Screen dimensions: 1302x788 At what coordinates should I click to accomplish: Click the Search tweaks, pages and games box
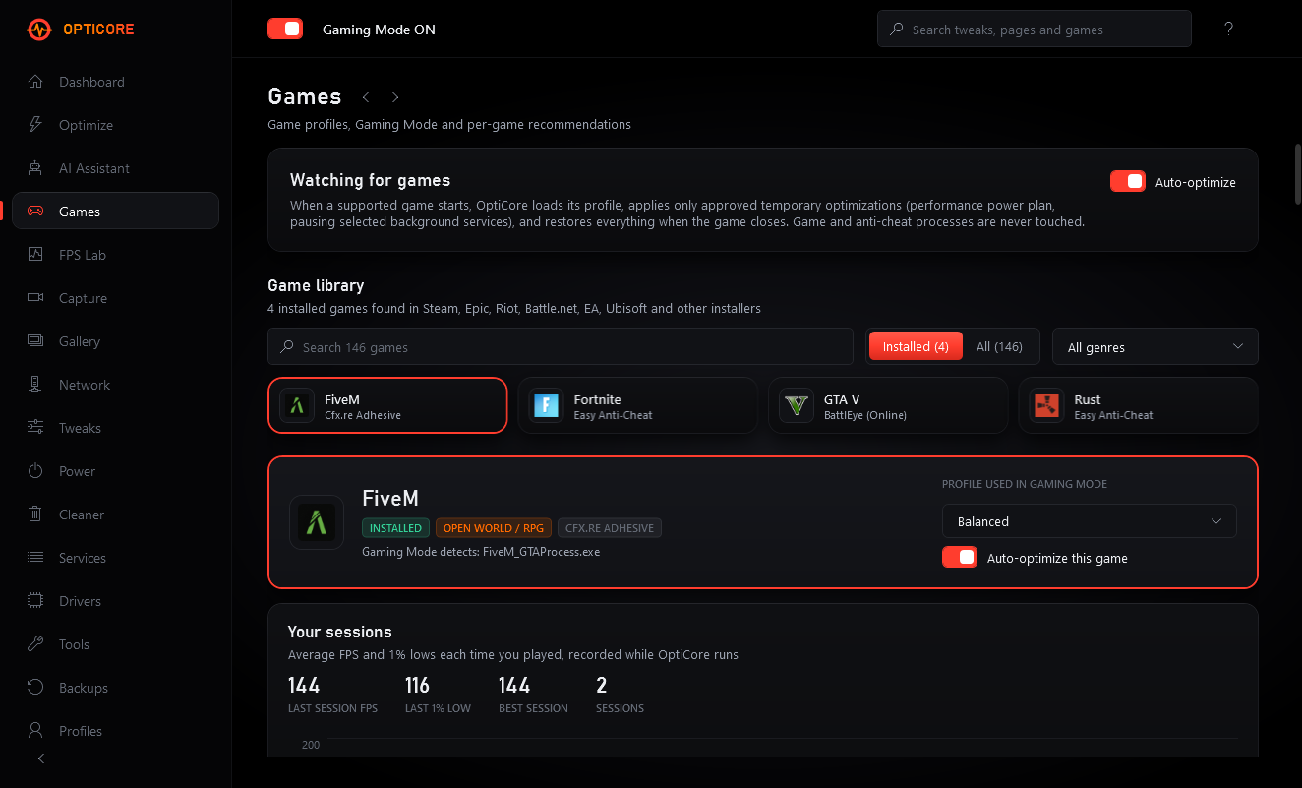[x=1035, y=30]
